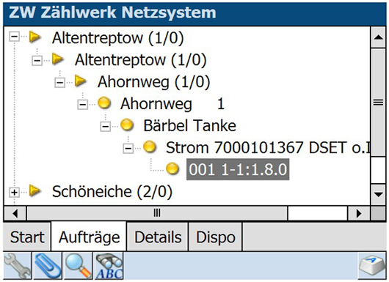The image size is (389, 282).
Task: Switch to the Start tab
Action: (27, 237)
